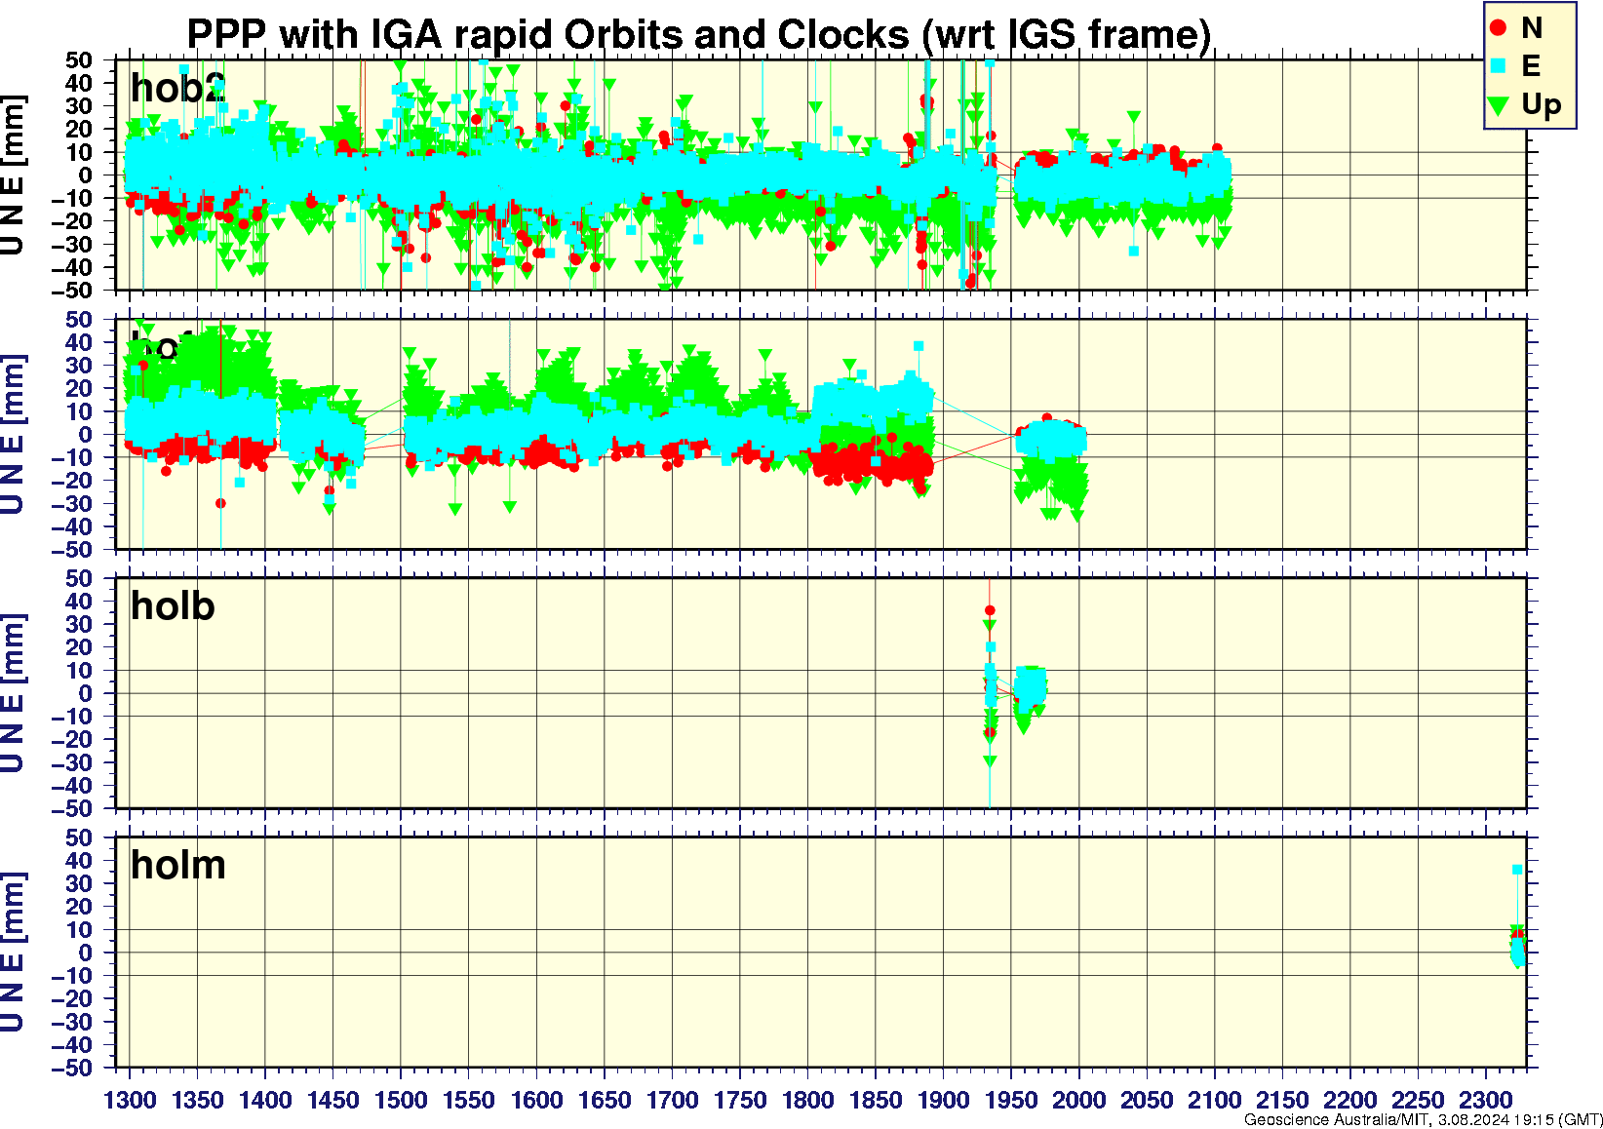Click the Legend 'Up' text label

1541,104
